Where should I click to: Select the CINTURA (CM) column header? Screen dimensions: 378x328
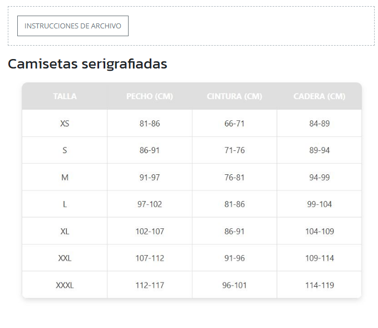(234, 96)
